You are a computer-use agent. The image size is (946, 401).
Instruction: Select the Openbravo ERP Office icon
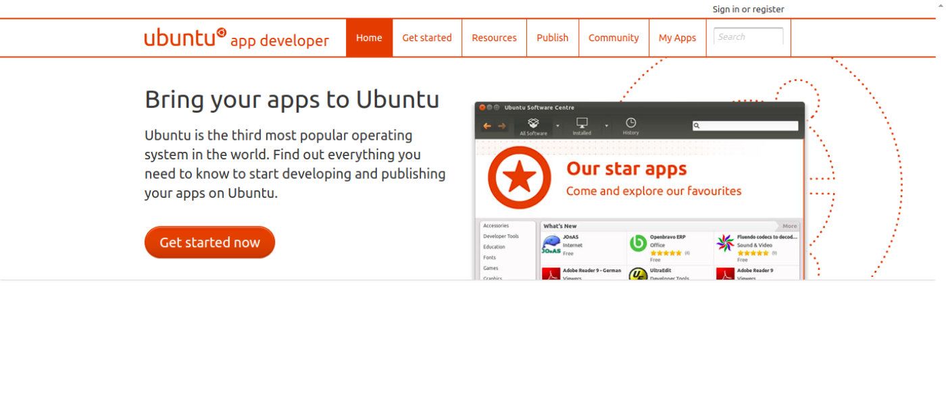(x=639, y=242)
